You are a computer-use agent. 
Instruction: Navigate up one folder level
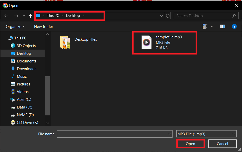pos(30,16)
